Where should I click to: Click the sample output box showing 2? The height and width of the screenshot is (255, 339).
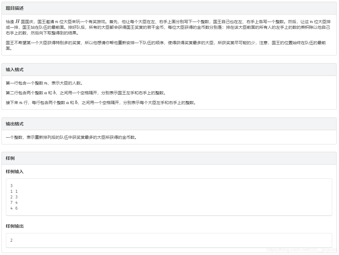coord(169,240)
